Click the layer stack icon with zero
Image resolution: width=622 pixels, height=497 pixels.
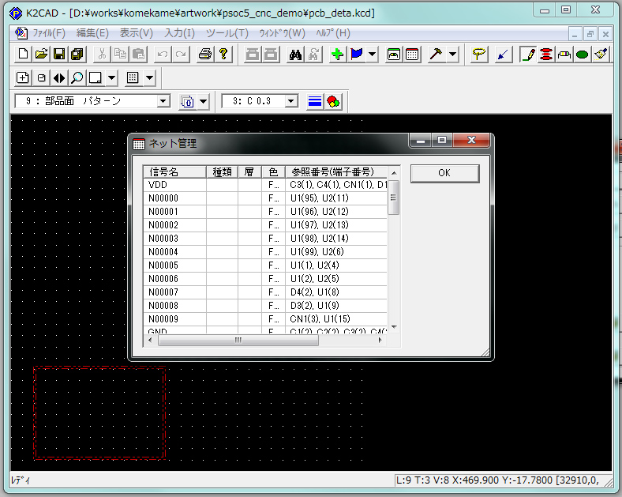pos(188,102)
